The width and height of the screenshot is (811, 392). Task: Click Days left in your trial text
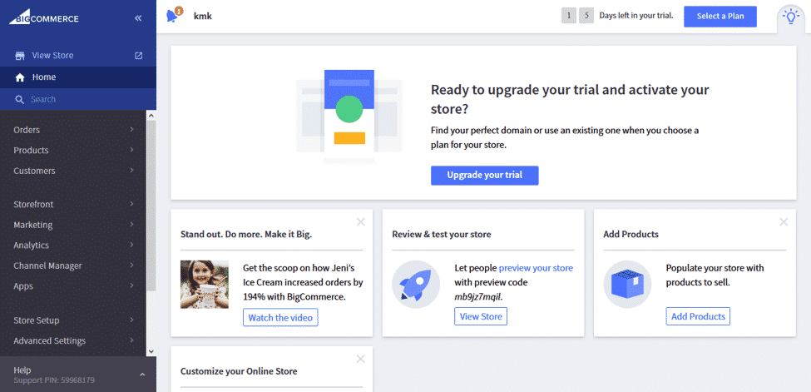point(636,16)
